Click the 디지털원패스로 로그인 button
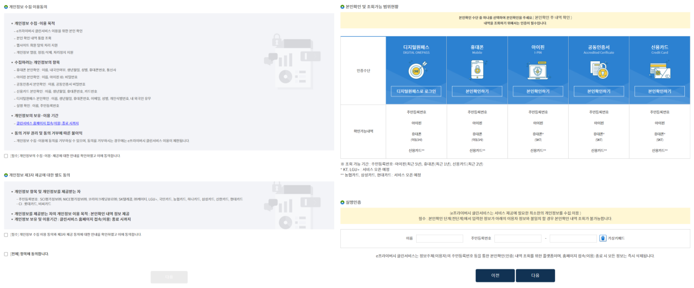 416,91
